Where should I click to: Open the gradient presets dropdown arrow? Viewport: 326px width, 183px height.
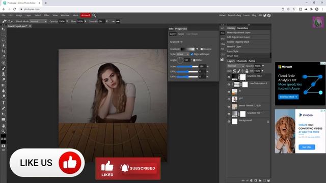coord(197,49)
